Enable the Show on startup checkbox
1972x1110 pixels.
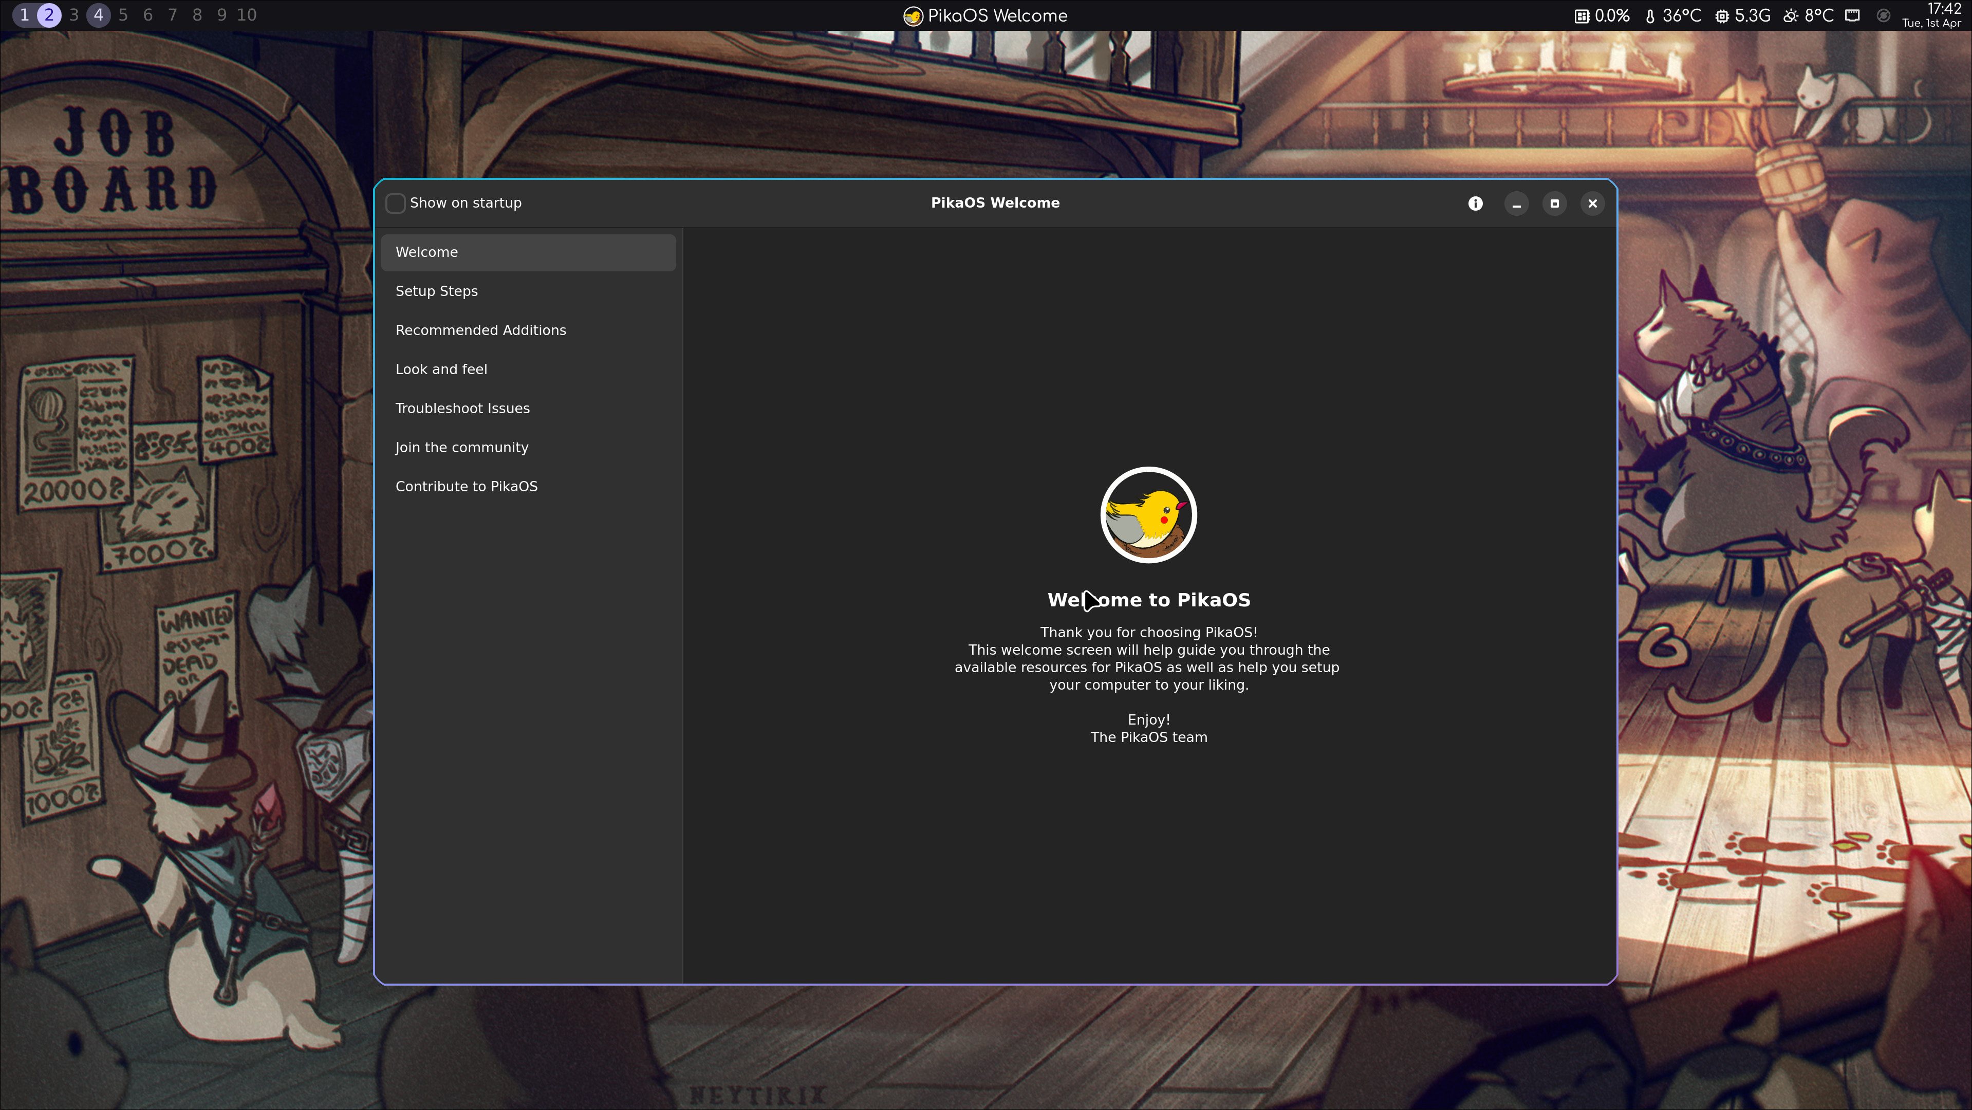(x=396, y=203)
